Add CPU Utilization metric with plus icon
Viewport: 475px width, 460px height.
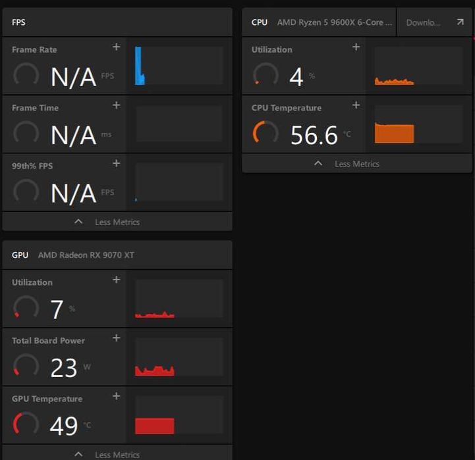(356, 47)
